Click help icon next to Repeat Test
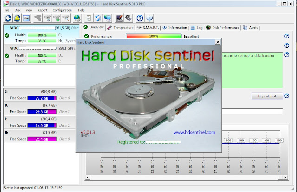Screen dimensions: 297x192 (x=287, y=96)
